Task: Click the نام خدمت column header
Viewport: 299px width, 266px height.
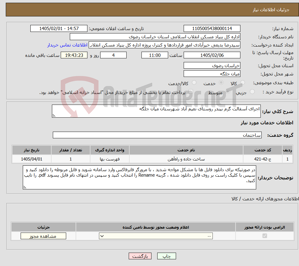Action: pos(186,150)
